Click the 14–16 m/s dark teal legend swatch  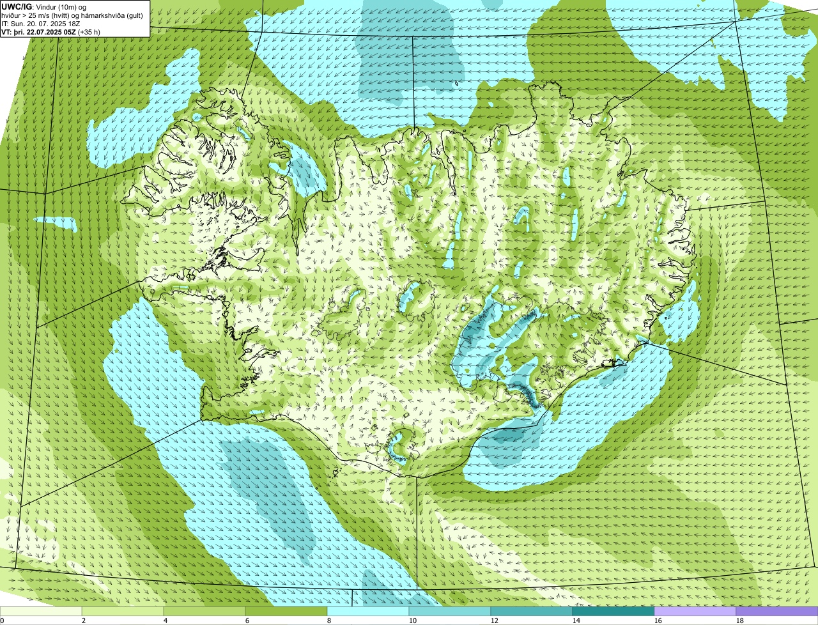(613, 611)
